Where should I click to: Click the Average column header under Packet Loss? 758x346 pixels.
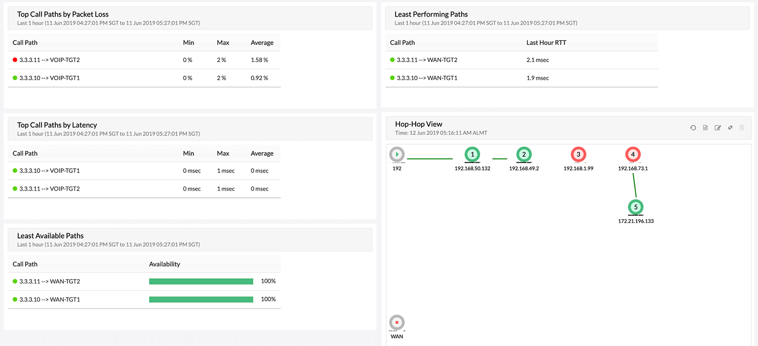262,43
